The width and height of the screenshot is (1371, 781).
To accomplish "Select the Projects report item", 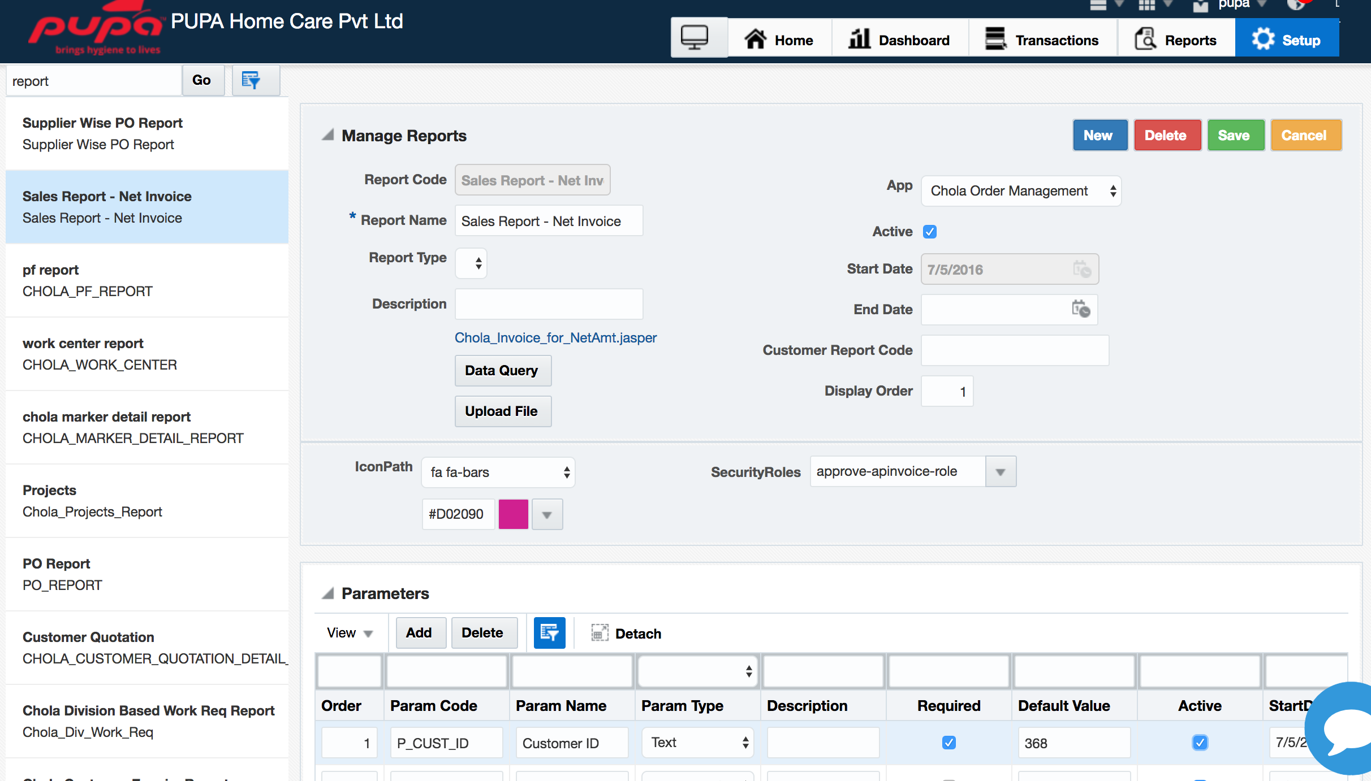I will pos(147,501).
